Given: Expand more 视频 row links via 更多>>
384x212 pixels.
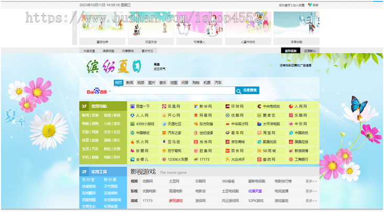Looking at the screenshot, I should pyautogui.click(x=311, y=181).
